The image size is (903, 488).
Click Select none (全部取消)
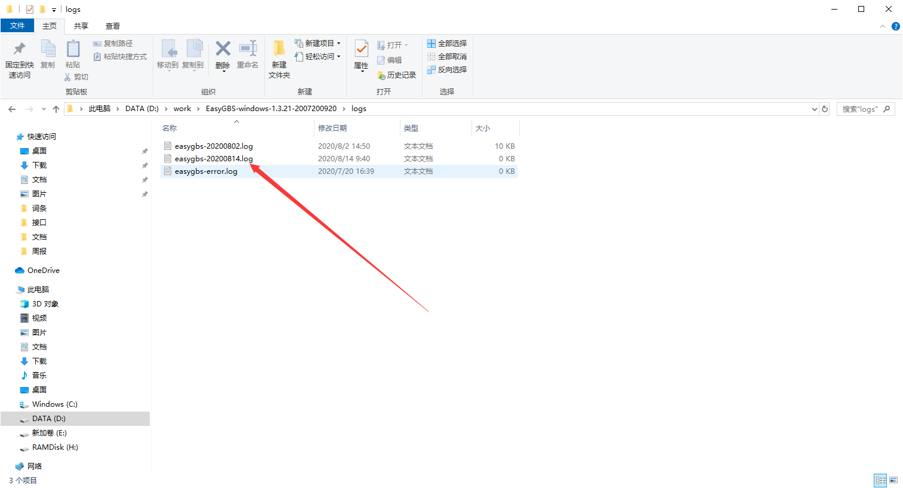click(x=447, y=57)
